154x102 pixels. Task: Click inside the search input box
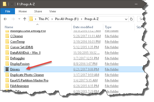(x=140, y=19)
